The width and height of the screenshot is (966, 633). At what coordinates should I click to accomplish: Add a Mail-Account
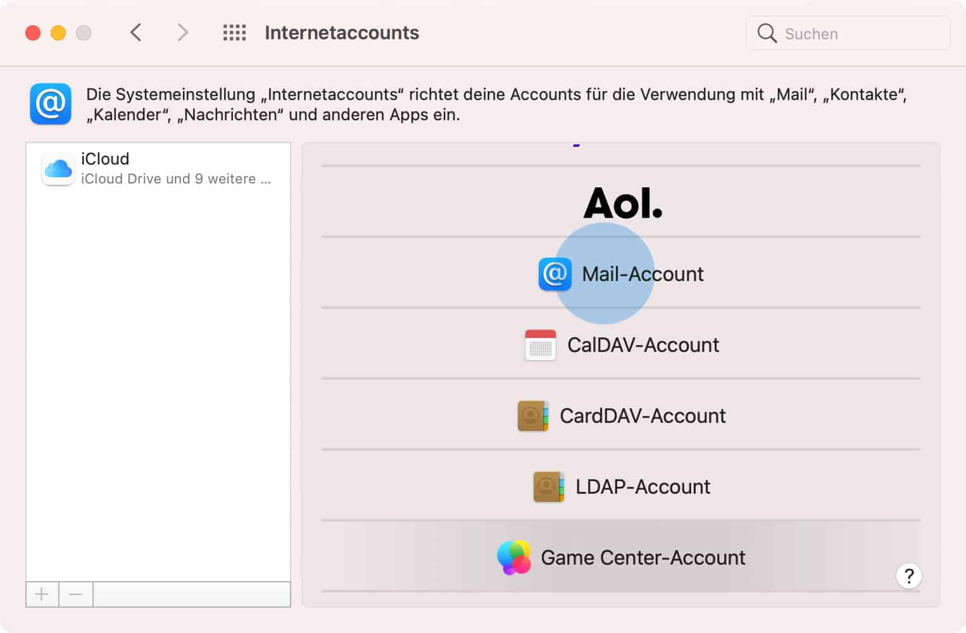(x=621, y=273)
